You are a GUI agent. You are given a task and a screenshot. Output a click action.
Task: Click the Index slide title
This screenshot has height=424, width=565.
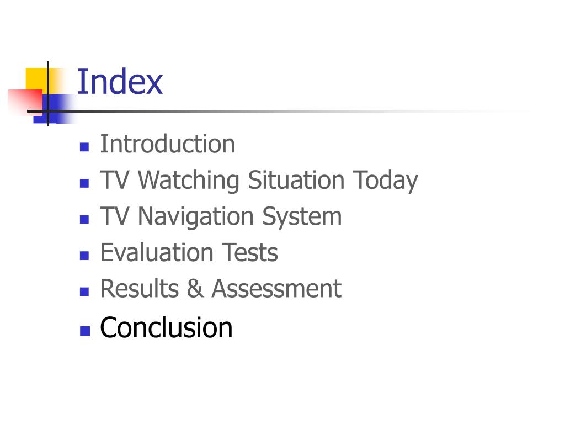point(120,82)
